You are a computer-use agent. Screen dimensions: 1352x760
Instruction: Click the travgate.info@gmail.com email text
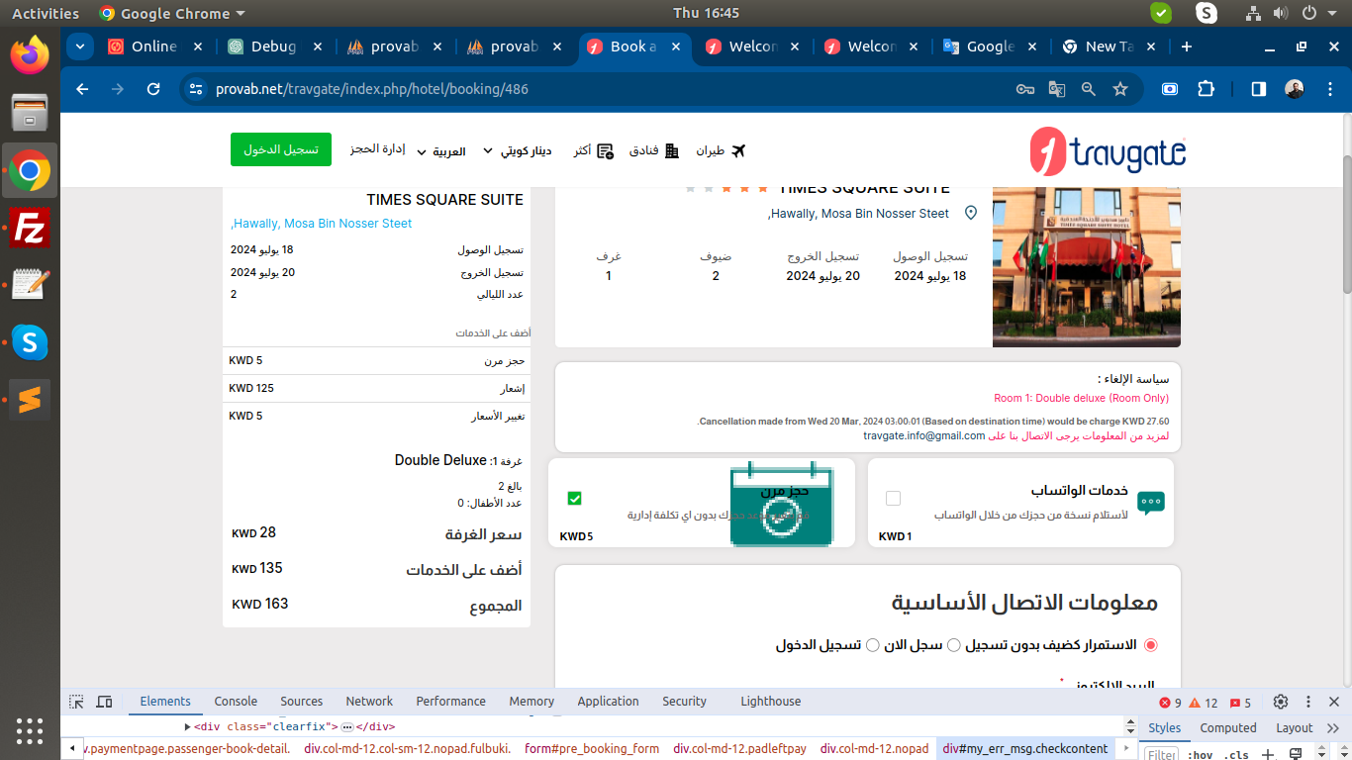pos(924,435)
